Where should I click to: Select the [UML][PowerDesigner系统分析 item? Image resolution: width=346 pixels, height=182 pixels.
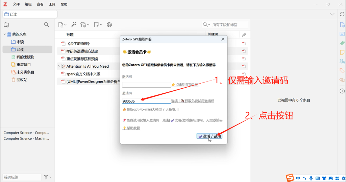[x=93, y=82]
